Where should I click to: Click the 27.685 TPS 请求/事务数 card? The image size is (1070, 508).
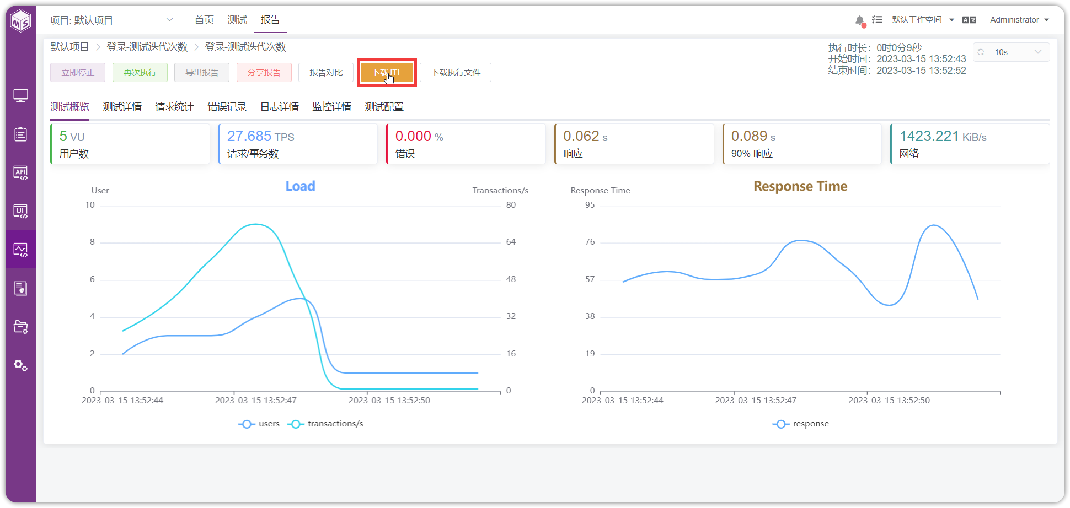(298, 144)
